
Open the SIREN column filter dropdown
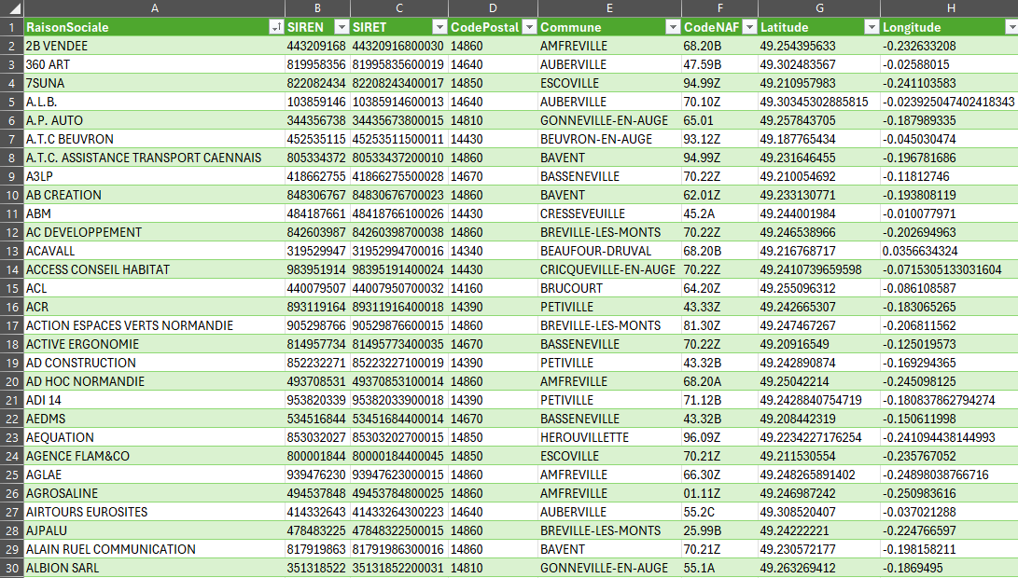coord(342,27)
